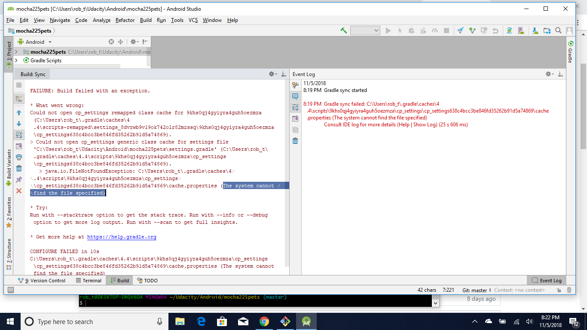
Task: Close Build panel with the red X
Action: pos(19,190)
